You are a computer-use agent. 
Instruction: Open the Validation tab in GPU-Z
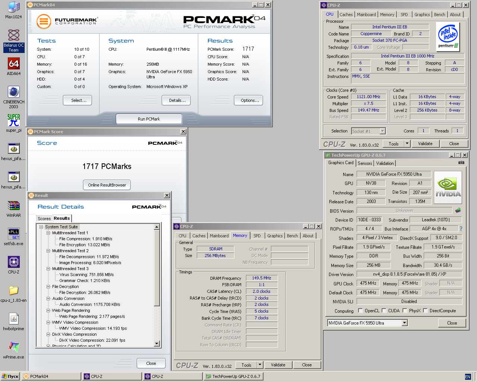coord(385,163)
